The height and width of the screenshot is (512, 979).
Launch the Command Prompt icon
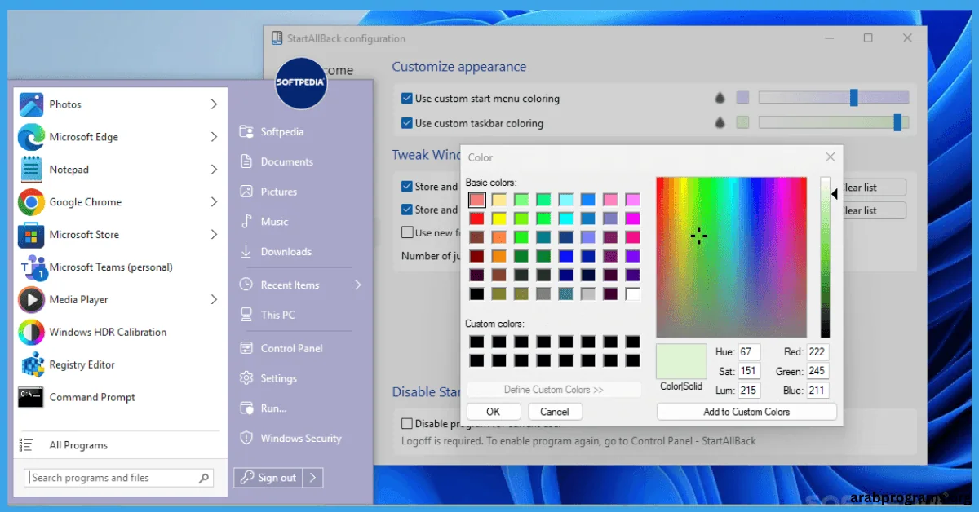pyautogui.click(x=31, y=398)
